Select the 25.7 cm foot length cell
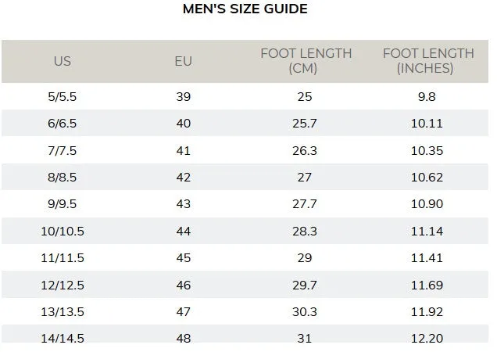Viewport: 497px width, 352px height. point(305,123)
